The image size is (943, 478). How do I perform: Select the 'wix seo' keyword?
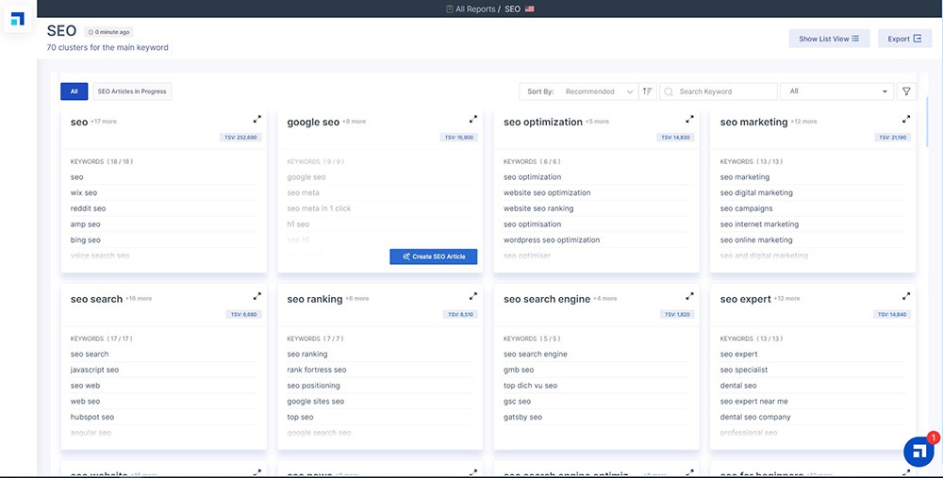pyautogui.click(x=84, y=193)
